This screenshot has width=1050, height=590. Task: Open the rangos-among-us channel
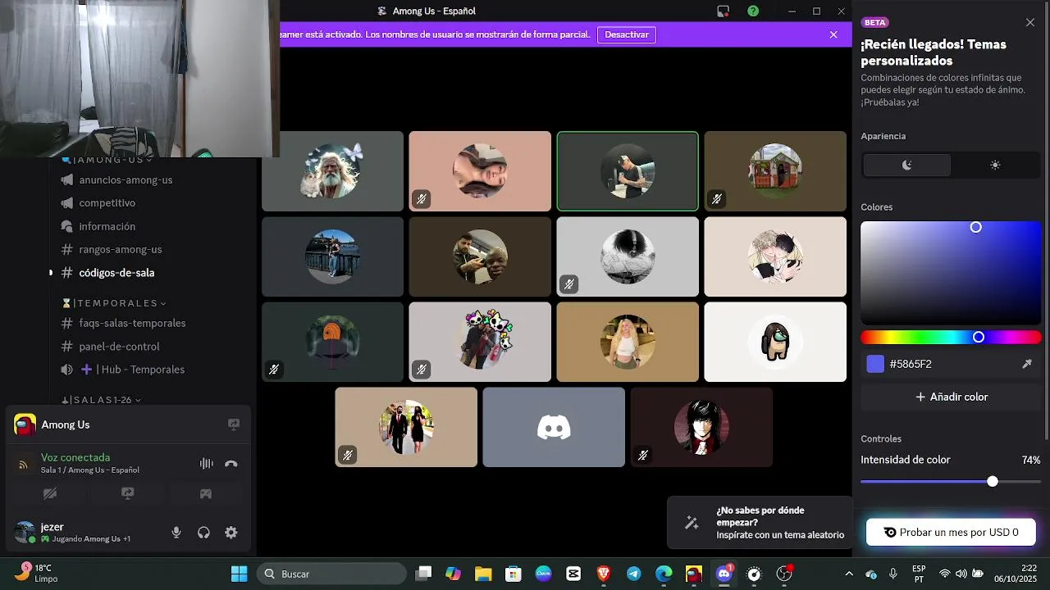(x=121, y=249)
